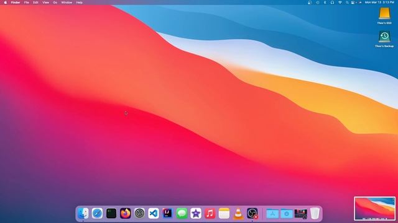
Task: Launch Firefox from the Dock
Action: 126,213
